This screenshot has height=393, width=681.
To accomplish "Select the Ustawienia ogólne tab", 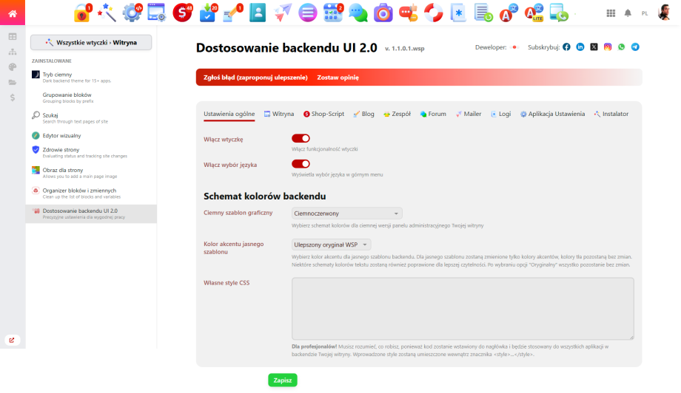I will (229, 114).
